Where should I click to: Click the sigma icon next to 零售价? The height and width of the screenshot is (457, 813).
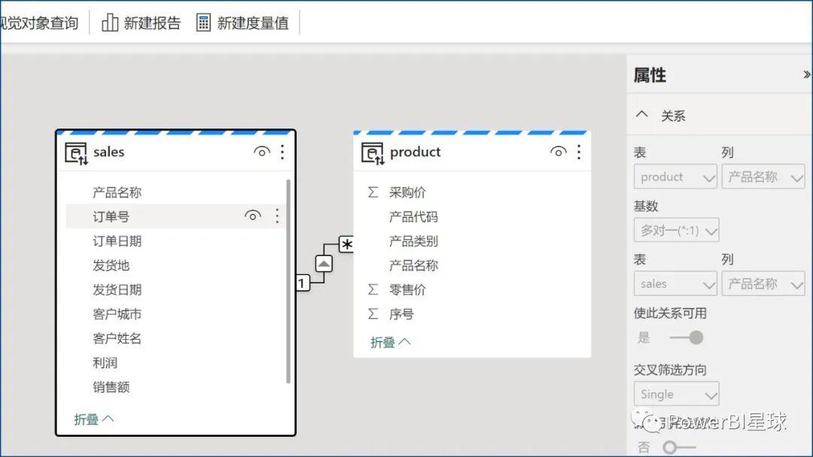click(x=372, y=289)
